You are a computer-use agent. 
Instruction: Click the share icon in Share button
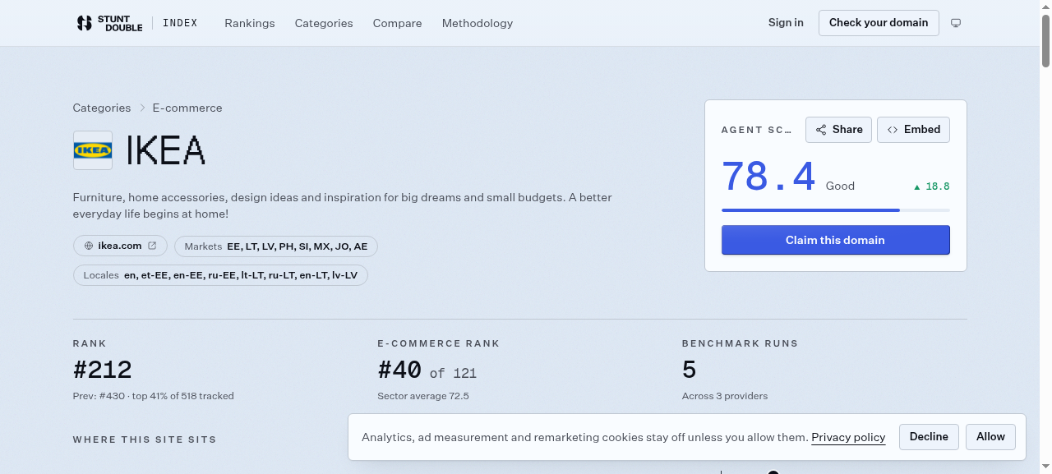click(x=821, y=130)
